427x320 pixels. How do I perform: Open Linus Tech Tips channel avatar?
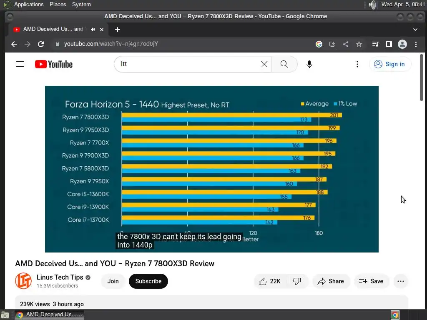(23, 281)
